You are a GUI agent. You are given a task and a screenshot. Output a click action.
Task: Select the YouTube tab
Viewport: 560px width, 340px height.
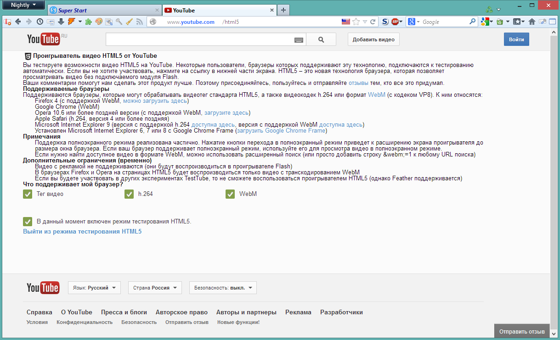point(220,10)
